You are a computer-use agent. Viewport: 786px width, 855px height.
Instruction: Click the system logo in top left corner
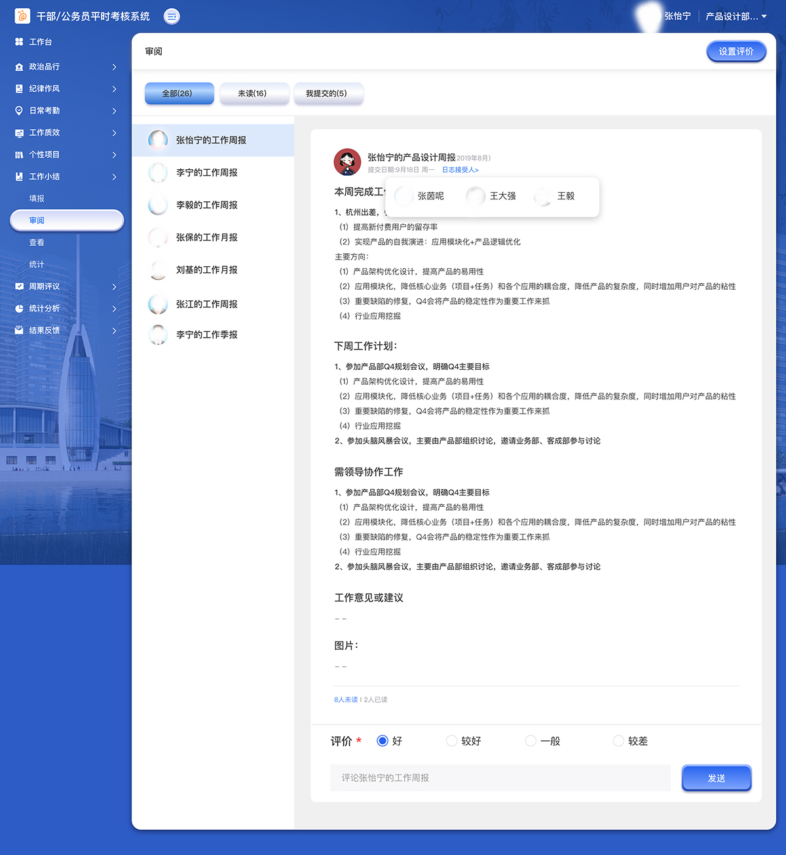click(21, 16)
